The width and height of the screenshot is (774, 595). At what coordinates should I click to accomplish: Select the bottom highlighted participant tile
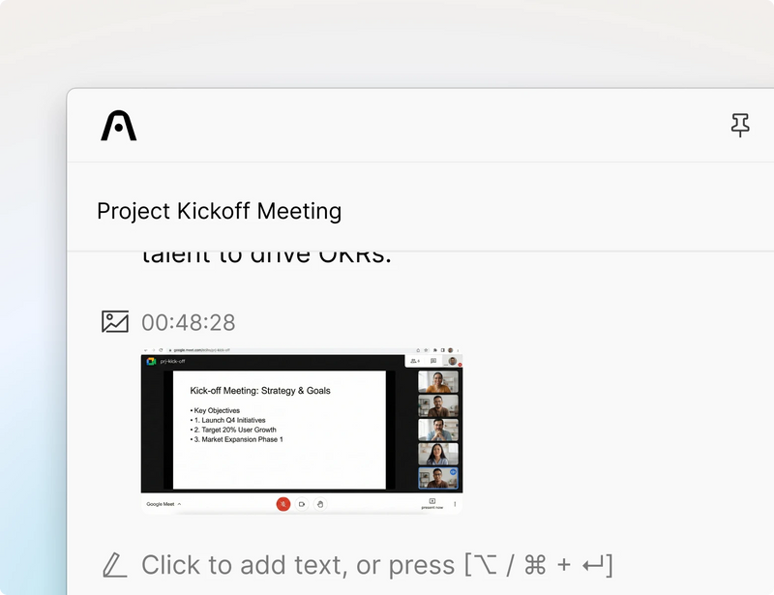(438, 478)
